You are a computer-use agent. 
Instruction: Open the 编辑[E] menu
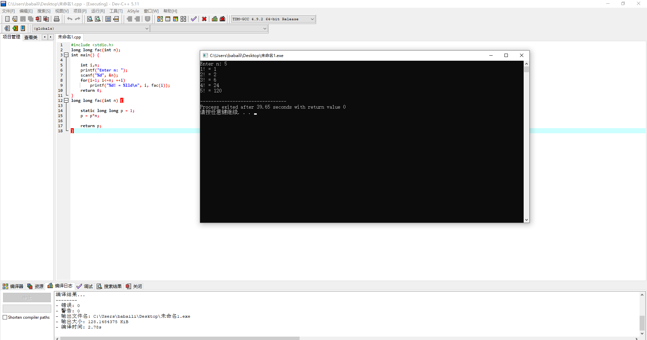26,11
